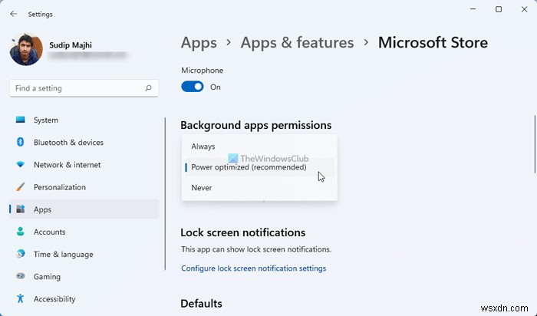Open Gaming settings category
Image resolution: width=537 pixels, height=316 pixels.
(84, 277)
